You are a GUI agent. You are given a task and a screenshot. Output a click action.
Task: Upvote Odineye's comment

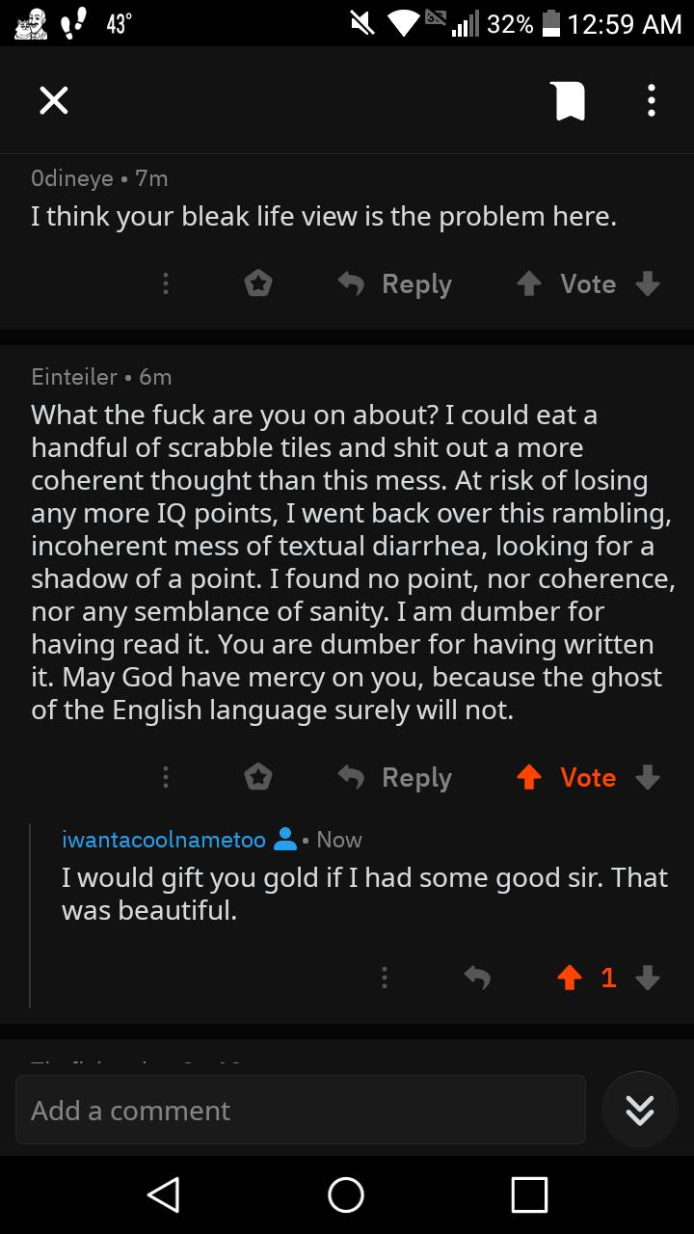pyautogui.click(x=528, y=283)
